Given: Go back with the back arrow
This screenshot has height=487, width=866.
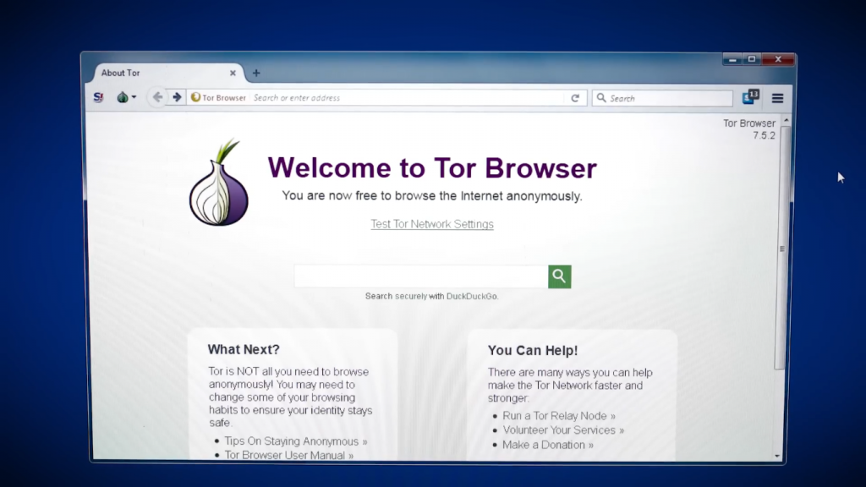Looking at the screenshot, I should click(x=157, y=97).
